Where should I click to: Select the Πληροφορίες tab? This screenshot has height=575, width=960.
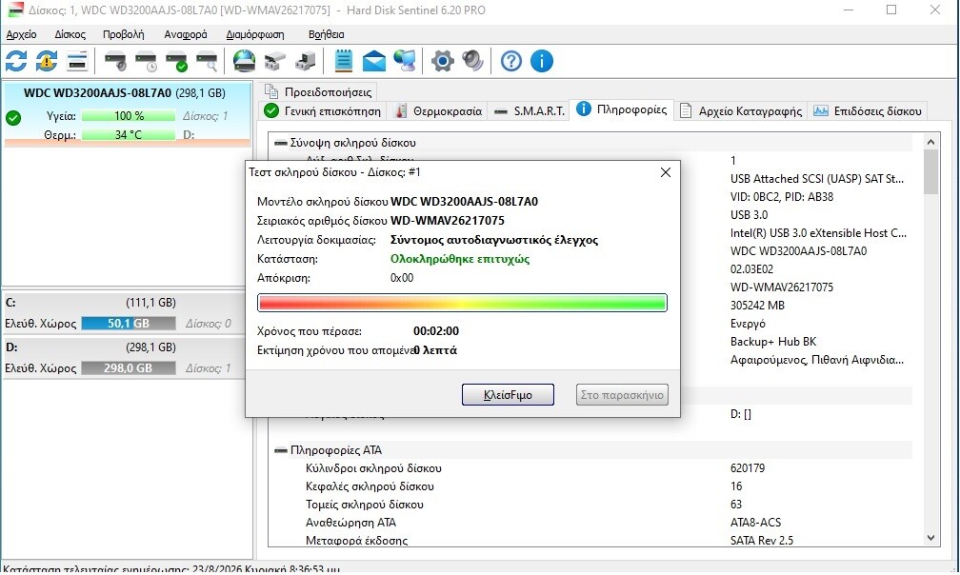[x=622, y=109]
